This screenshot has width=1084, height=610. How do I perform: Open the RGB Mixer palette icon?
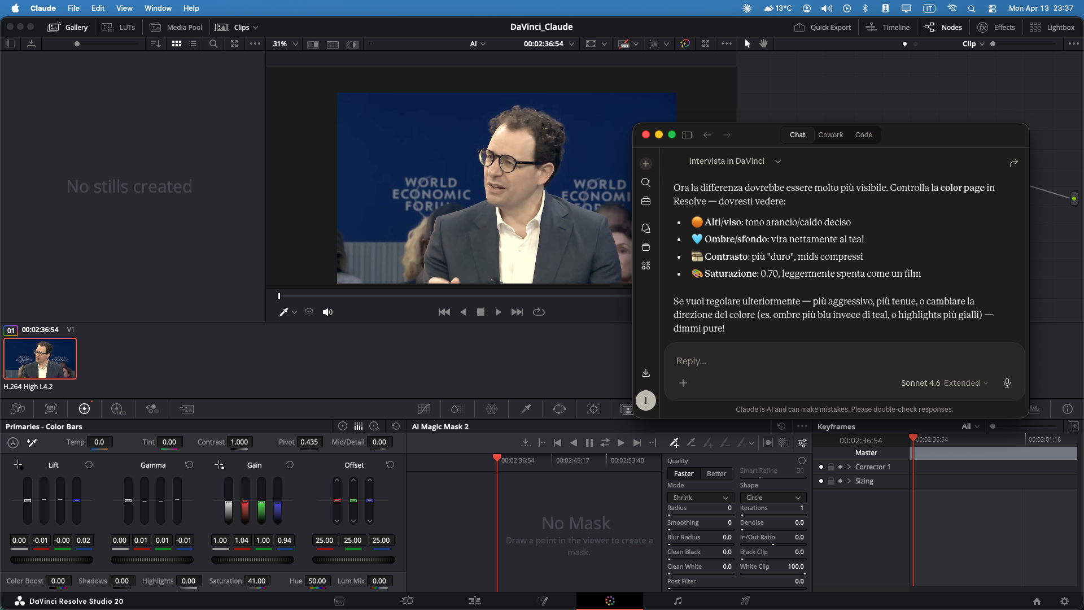[x=152, y=409]
